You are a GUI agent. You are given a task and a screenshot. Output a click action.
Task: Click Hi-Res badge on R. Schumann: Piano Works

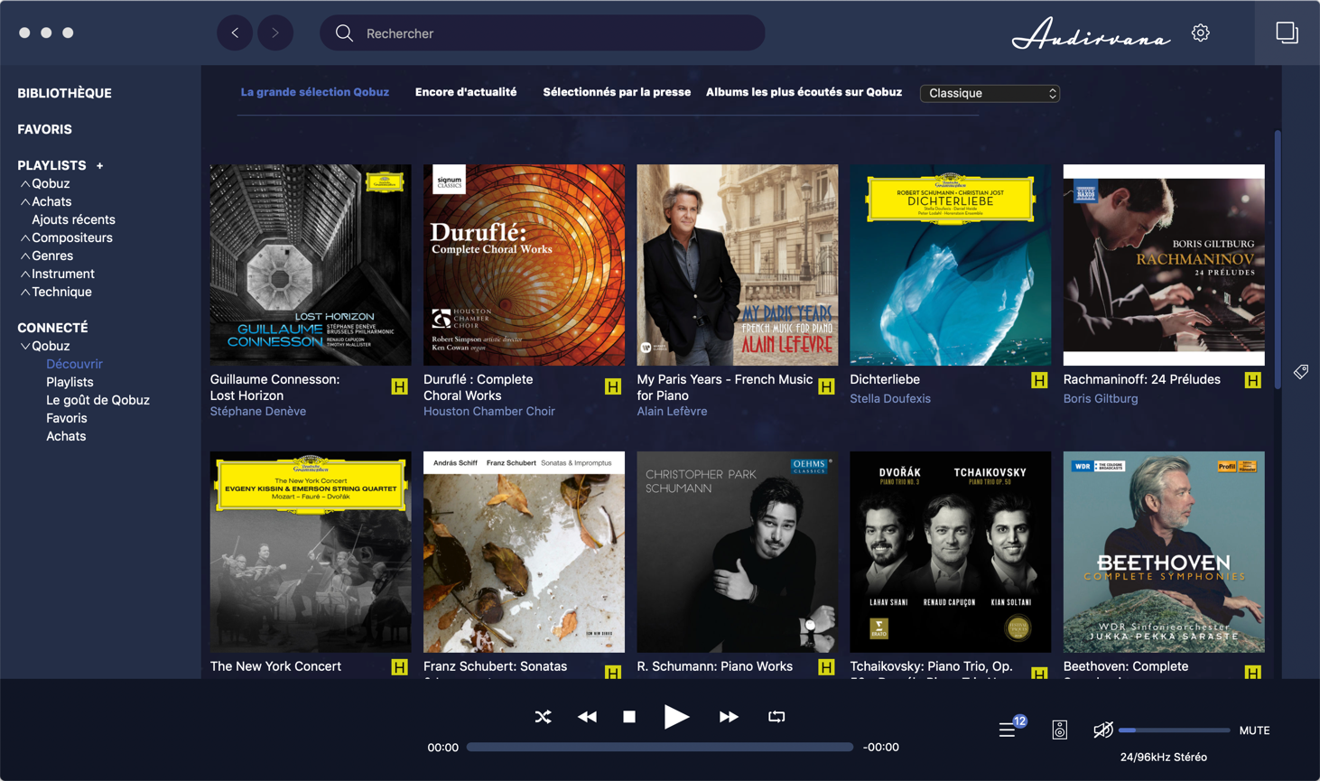point(826,667)
